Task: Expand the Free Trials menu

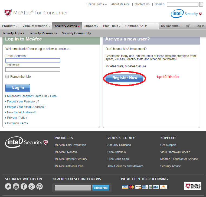Action: [112, 26]
